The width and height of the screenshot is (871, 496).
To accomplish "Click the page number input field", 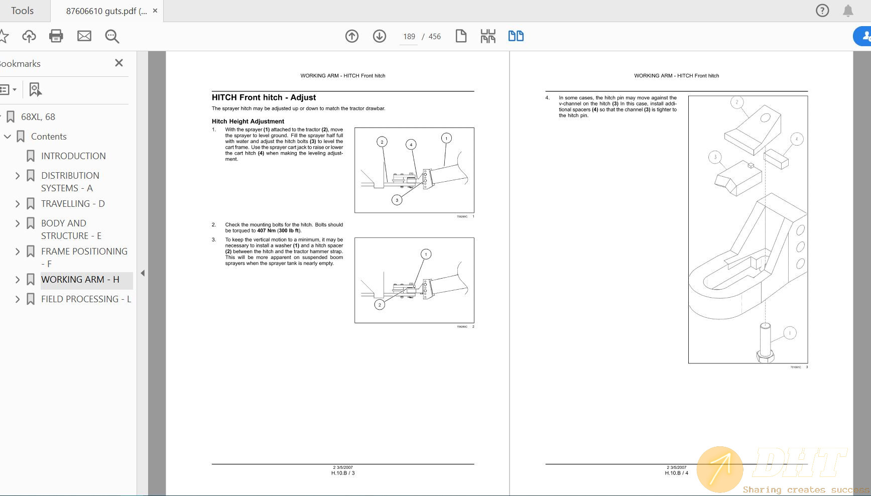I will coord(409,37).
